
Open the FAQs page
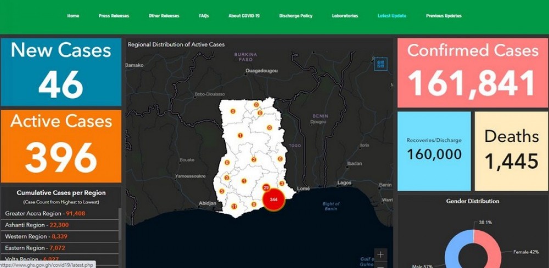tap(204, 16)
